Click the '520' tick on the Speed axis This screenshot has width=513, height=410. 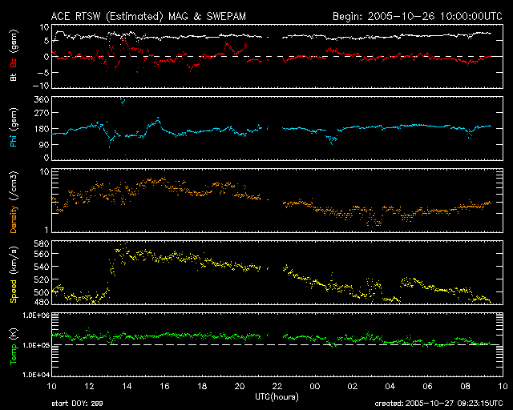click(42, 279)
